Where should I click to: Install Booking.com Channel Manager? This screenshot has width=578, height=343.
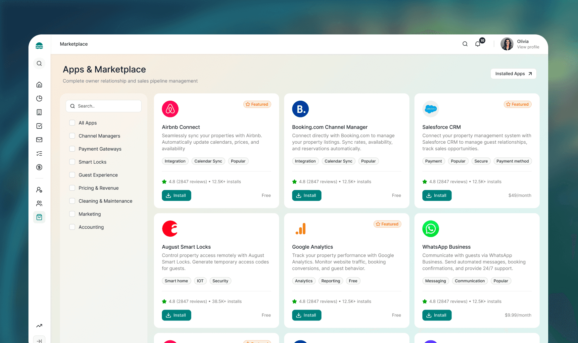pos(307,195)
